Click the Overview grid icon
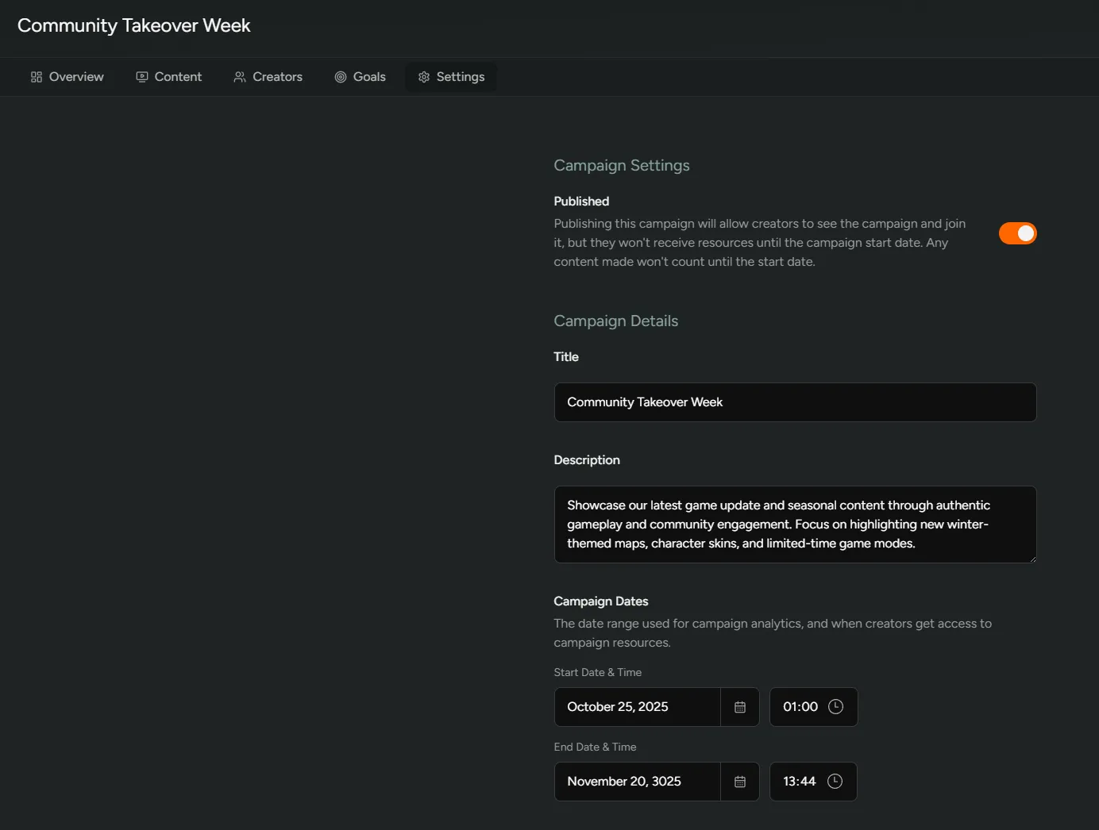1099x830 pixels. pyautogui.click(x=35, y=76)
